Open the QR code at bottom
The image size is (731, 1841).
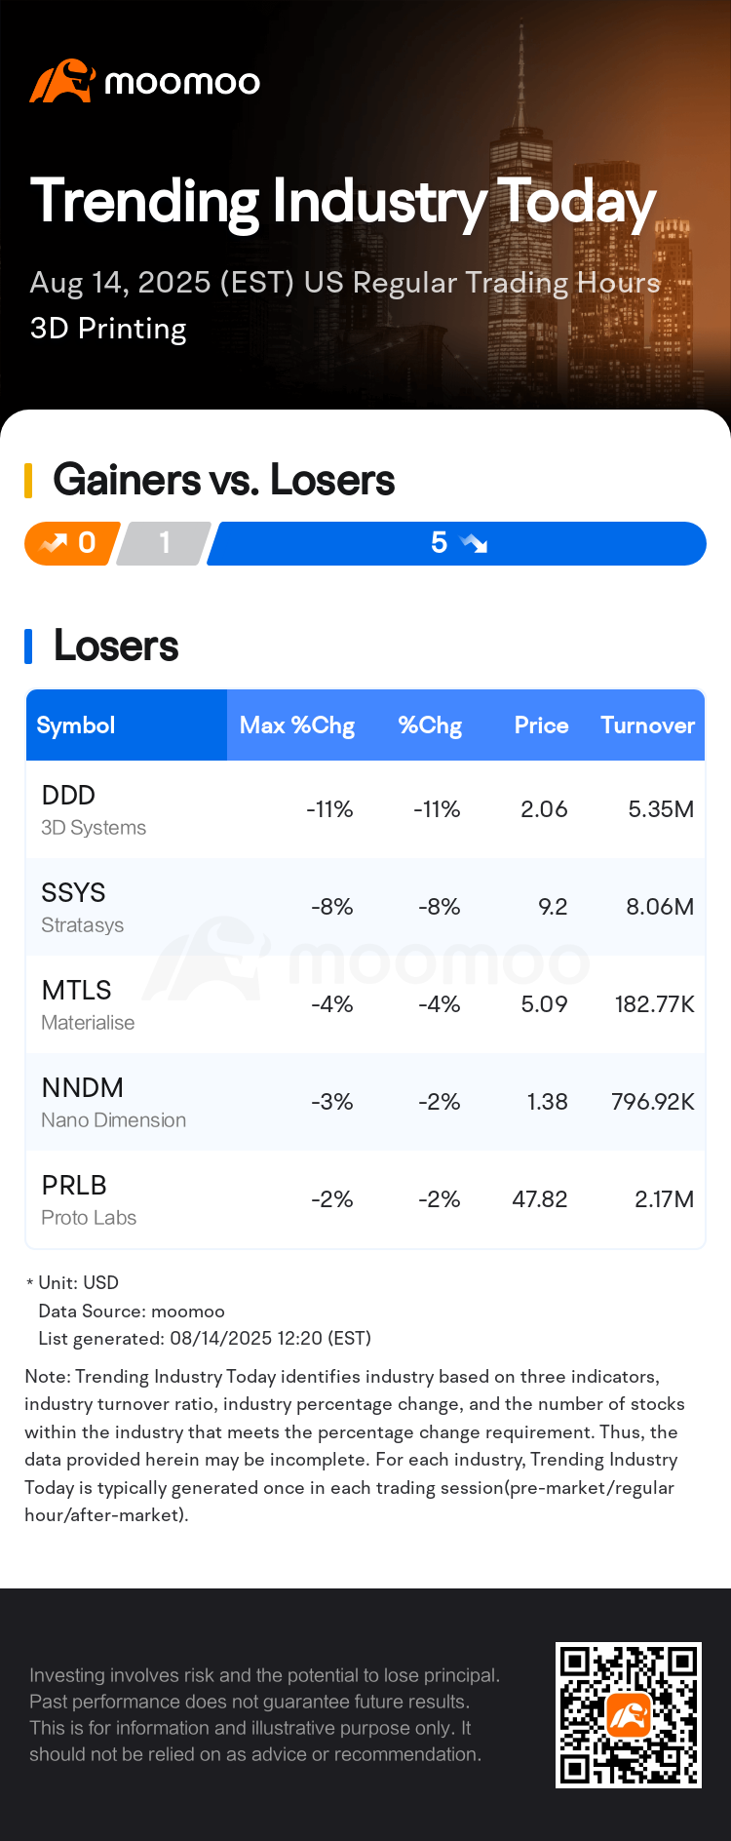click(629, 1715)
